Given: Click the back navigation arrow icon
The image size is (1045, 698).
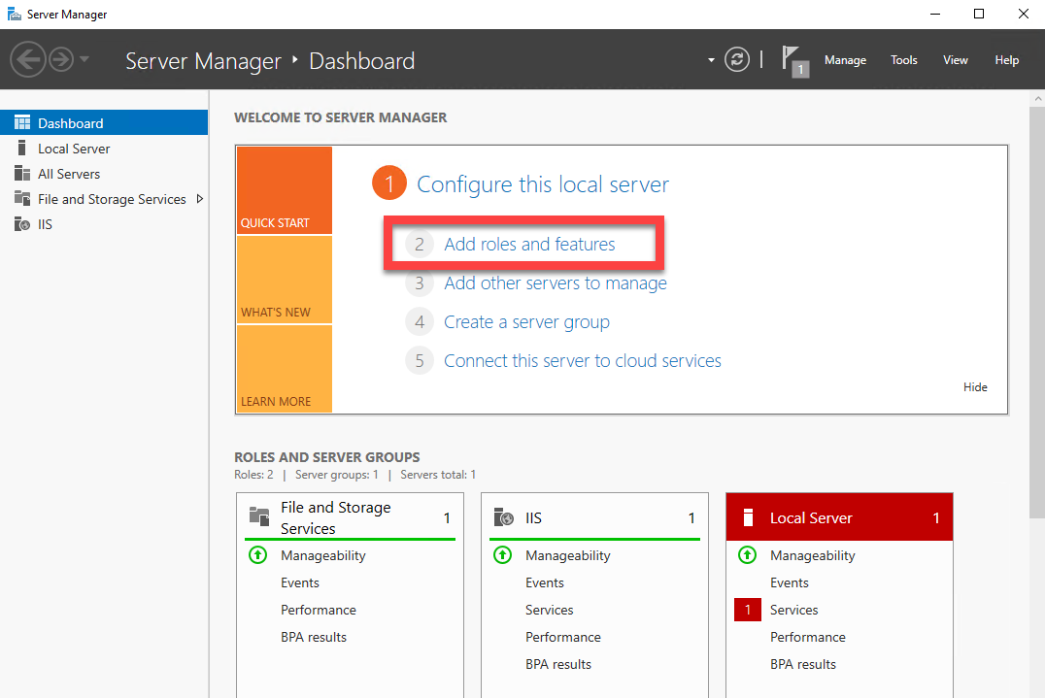Looking at the screenshot, I should 27,60.
